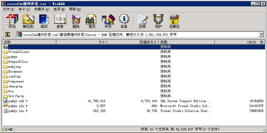This screenshot has width=267, height=133.
Task: Click the drive icon in status bar
Action: point(5,130)
